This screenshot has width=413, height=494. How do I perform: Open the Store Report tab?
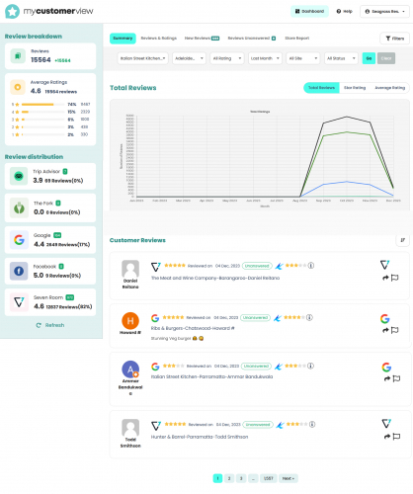point(297,39)
